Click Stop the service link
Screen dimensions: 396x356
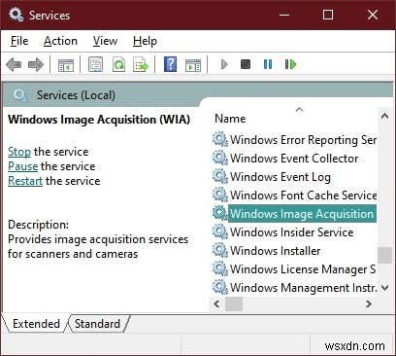click(19, 152)
